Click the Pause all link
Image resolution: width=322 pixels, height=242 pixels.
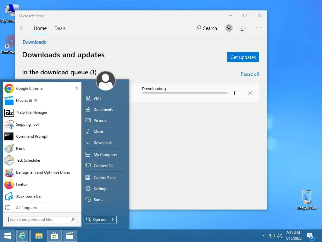(x=250, y=74)
